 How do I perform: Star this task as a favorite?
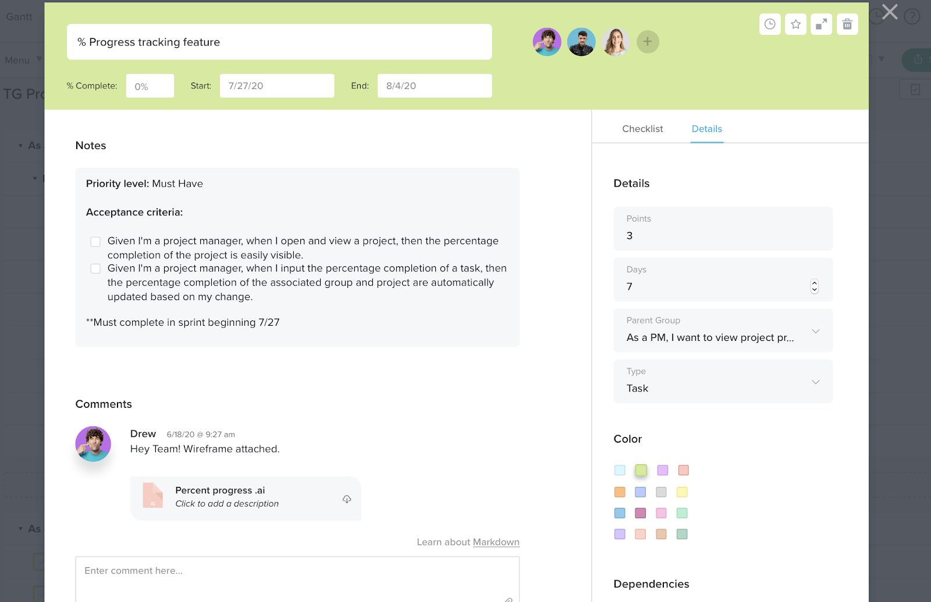pyautogui.click(x=795, y=24)
